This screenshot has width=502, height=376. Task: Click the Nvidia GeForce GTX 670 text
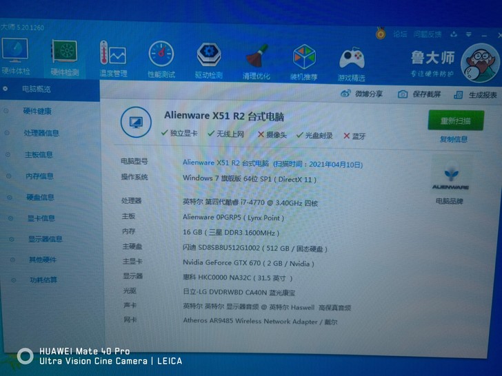[x=248, y=263]
